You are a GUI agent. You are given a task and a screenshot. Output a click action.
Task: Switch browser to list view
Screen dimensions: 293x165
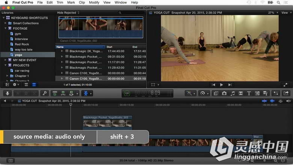coord(34,85)
